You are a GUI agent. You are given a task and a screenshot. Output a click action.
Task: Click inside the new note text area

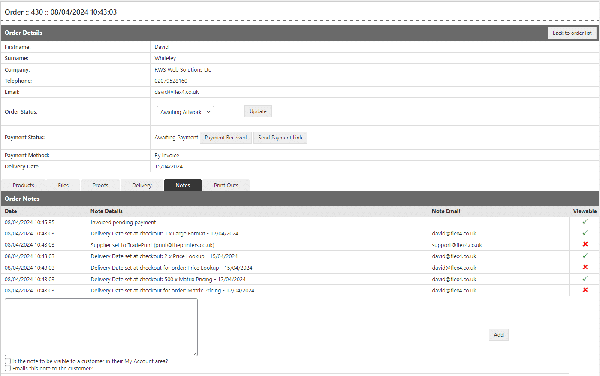point(101,327)
